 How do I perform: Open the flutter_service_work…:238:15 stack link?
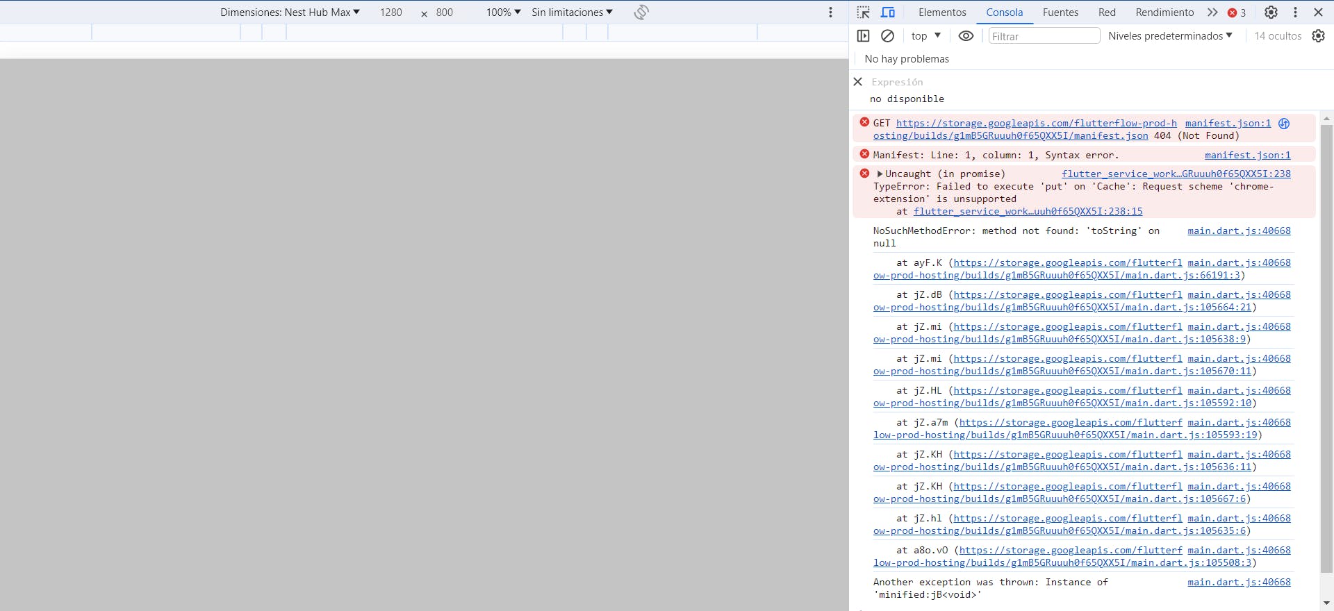pos(1028,212)
